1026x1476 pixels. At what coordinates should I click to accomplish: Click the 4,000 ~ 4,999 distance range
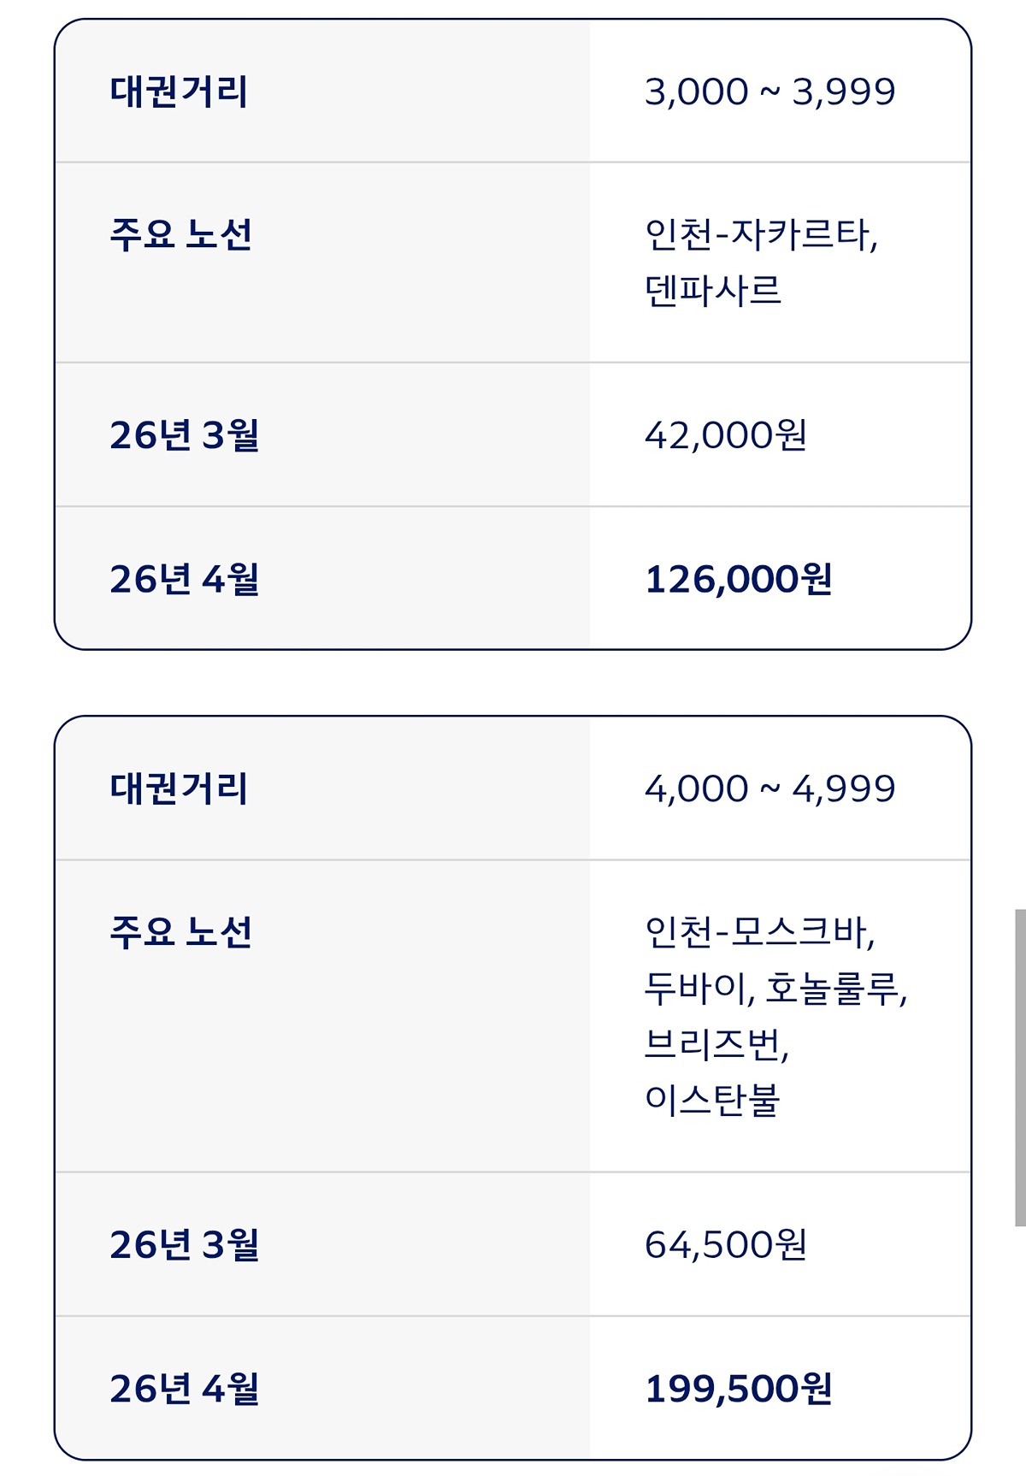(769, 788)
